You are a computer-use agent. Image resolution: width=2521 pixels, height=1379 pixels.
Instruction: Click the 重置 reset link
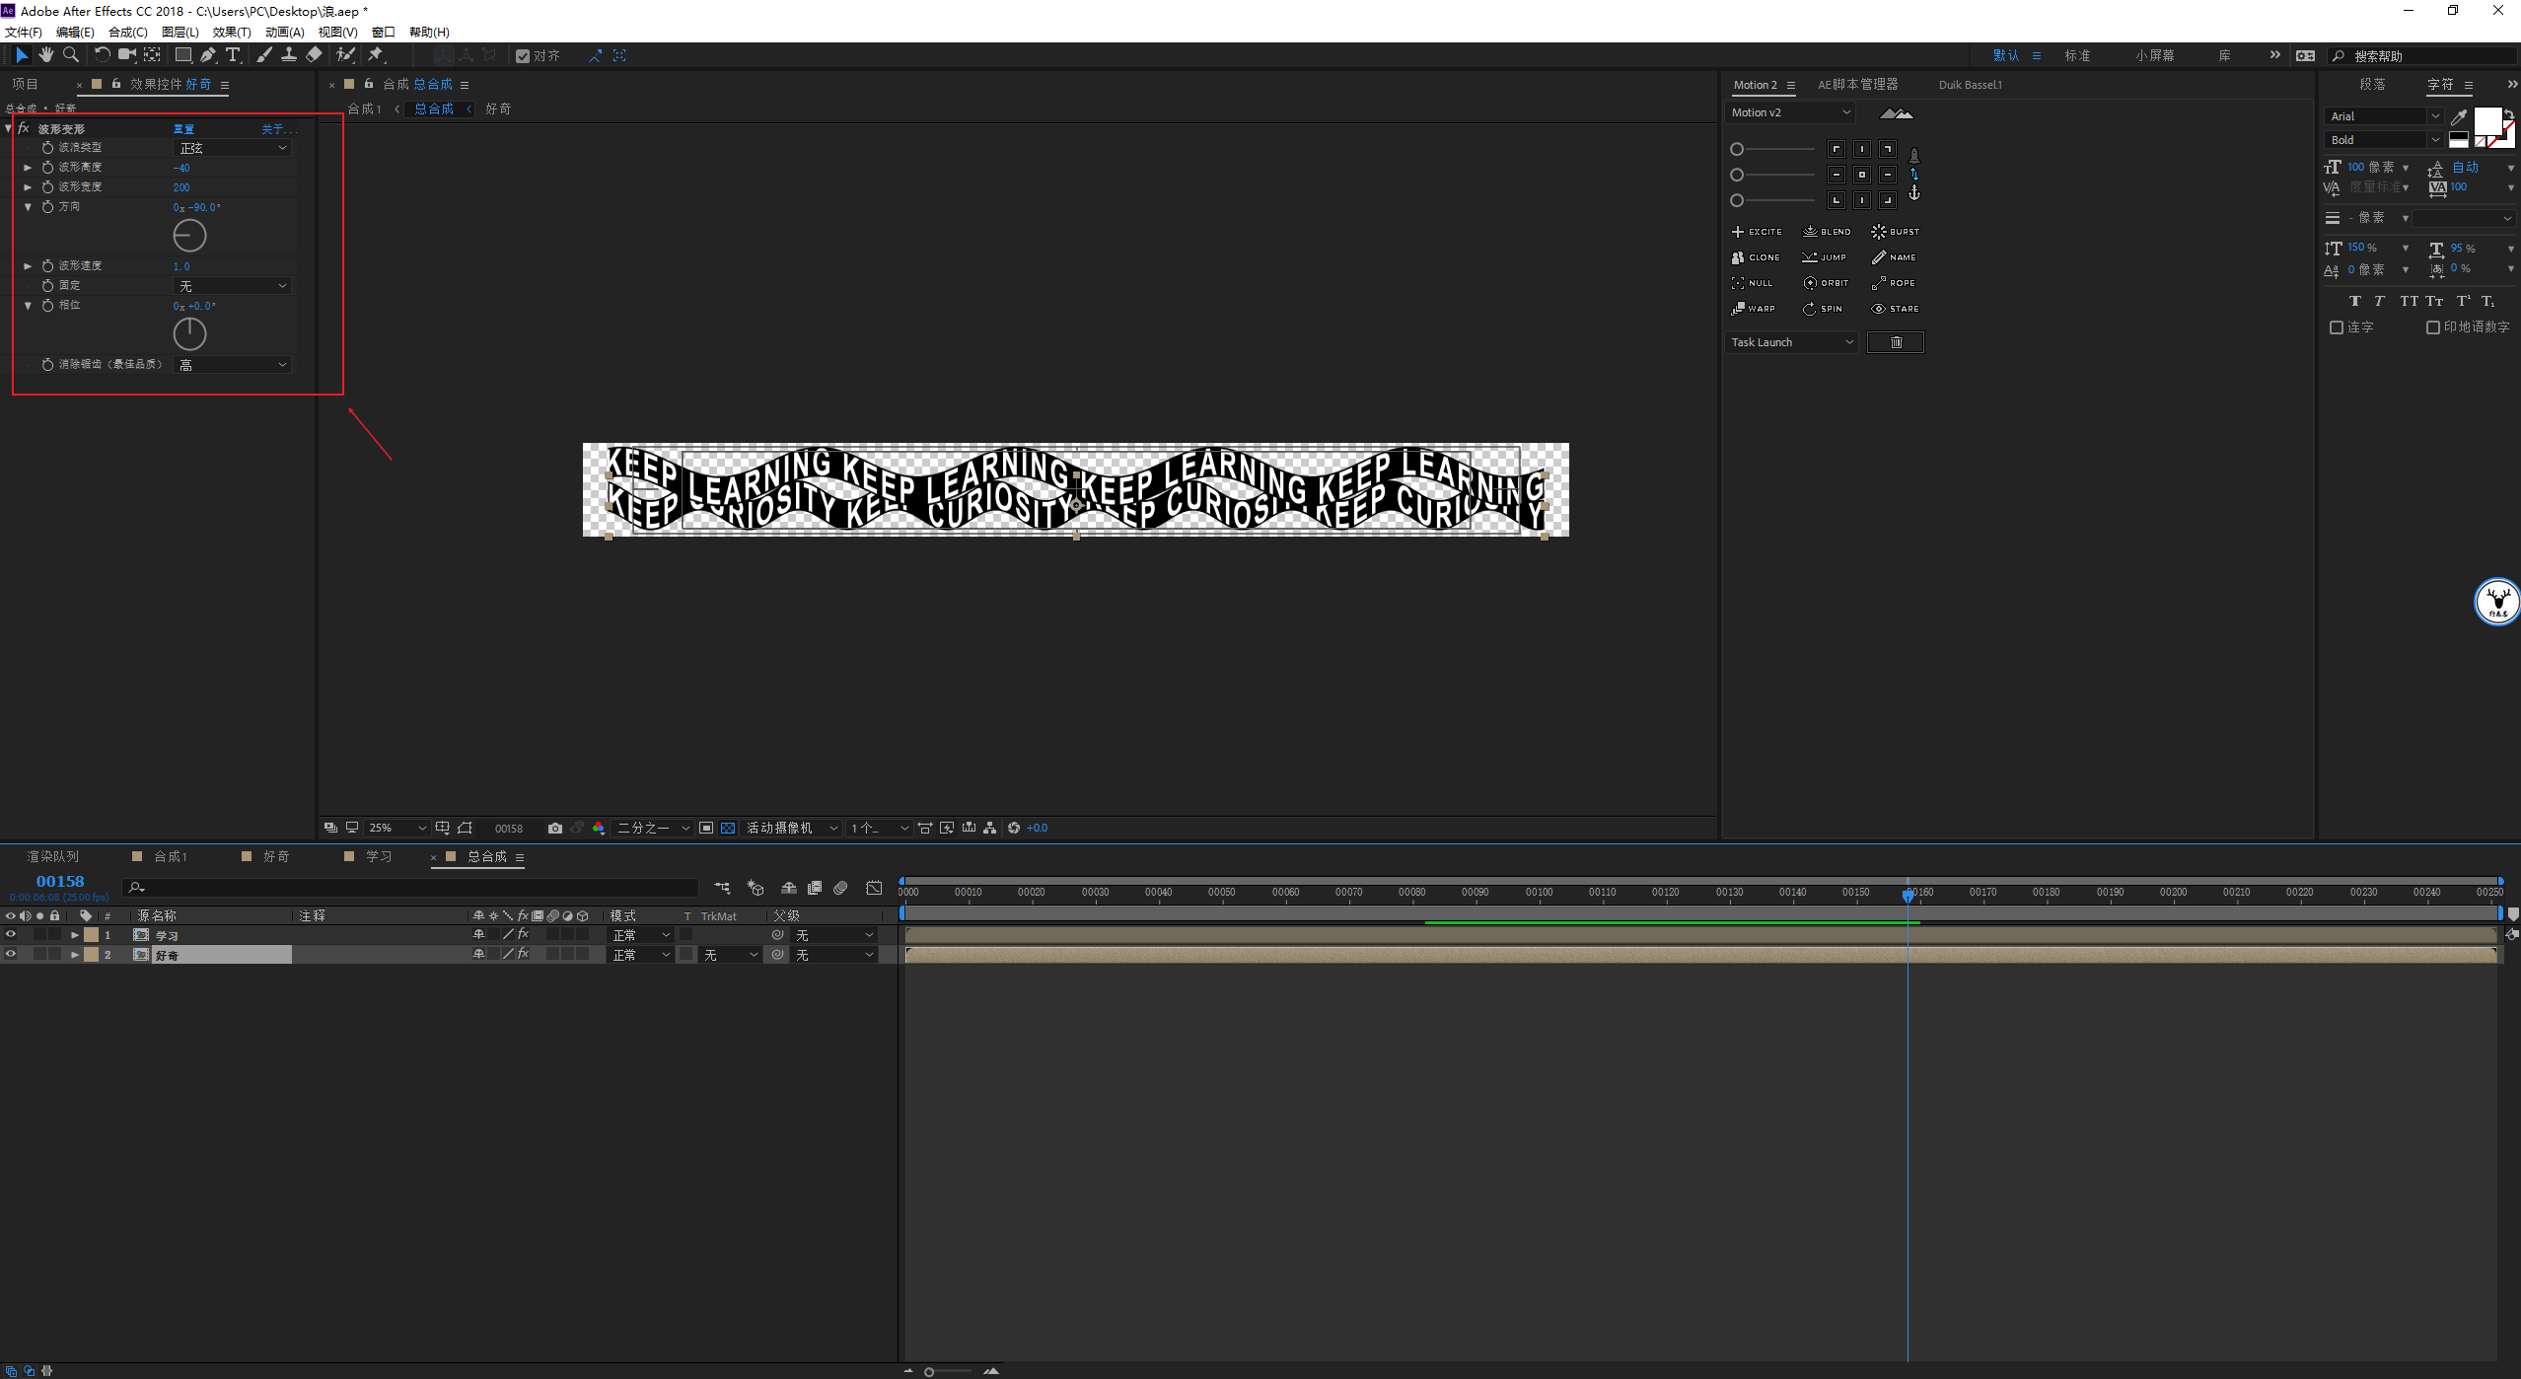[183, 129]
